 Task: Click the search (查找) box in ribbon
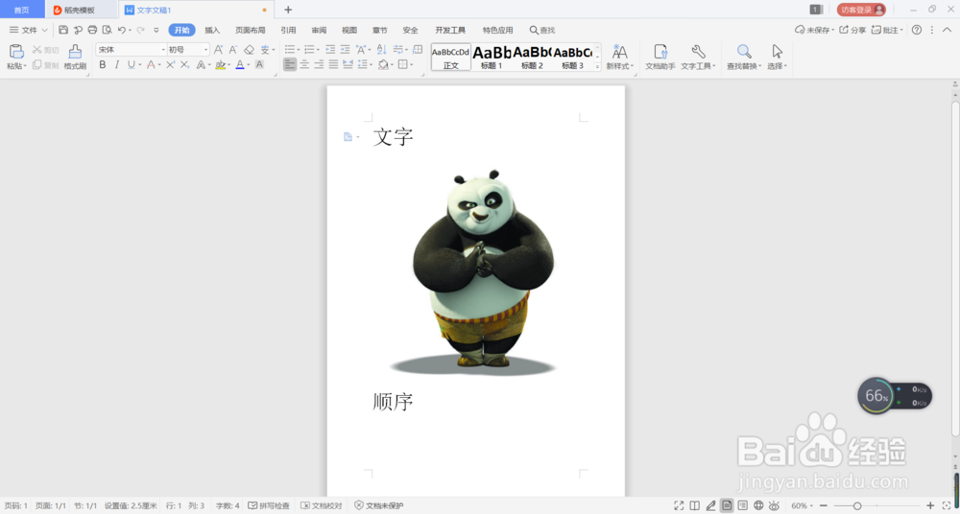click(542, 30)
